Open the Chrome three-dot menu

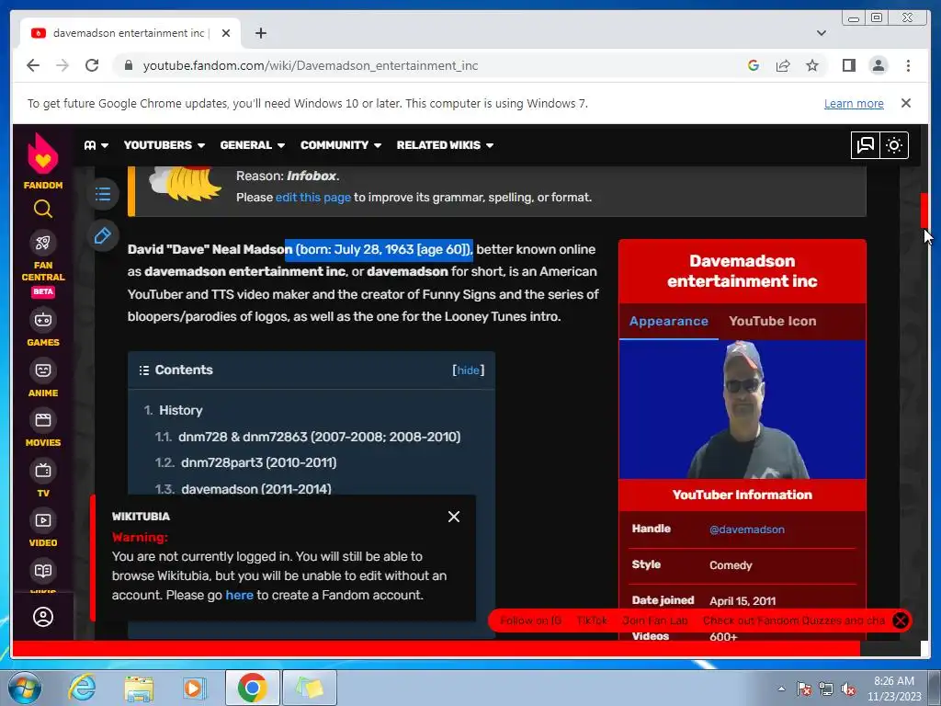pyautogui.click(x=908, y=65)
